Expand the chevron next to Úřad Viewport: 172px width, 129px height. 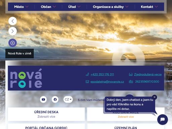pyautogui.click(x=79, y=7)
